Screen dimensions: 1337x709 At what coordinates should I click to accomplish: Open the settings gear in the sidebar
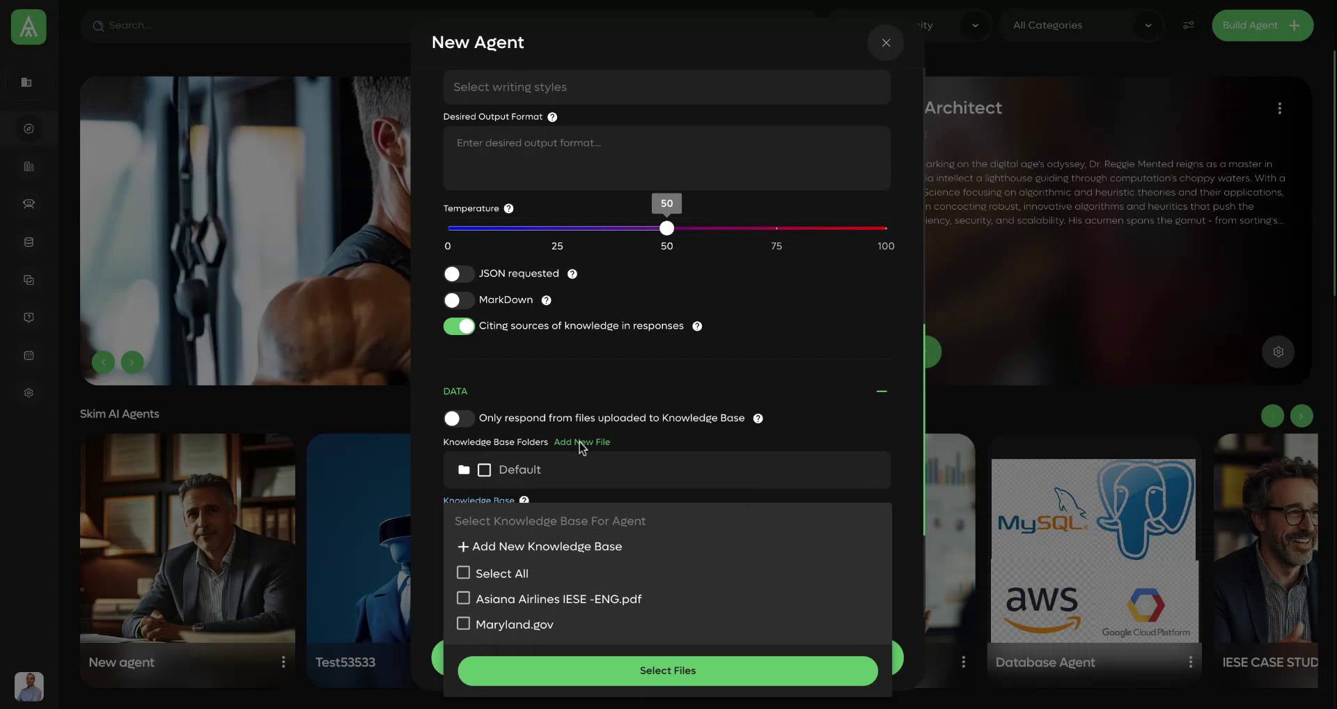tap(29, 392)
